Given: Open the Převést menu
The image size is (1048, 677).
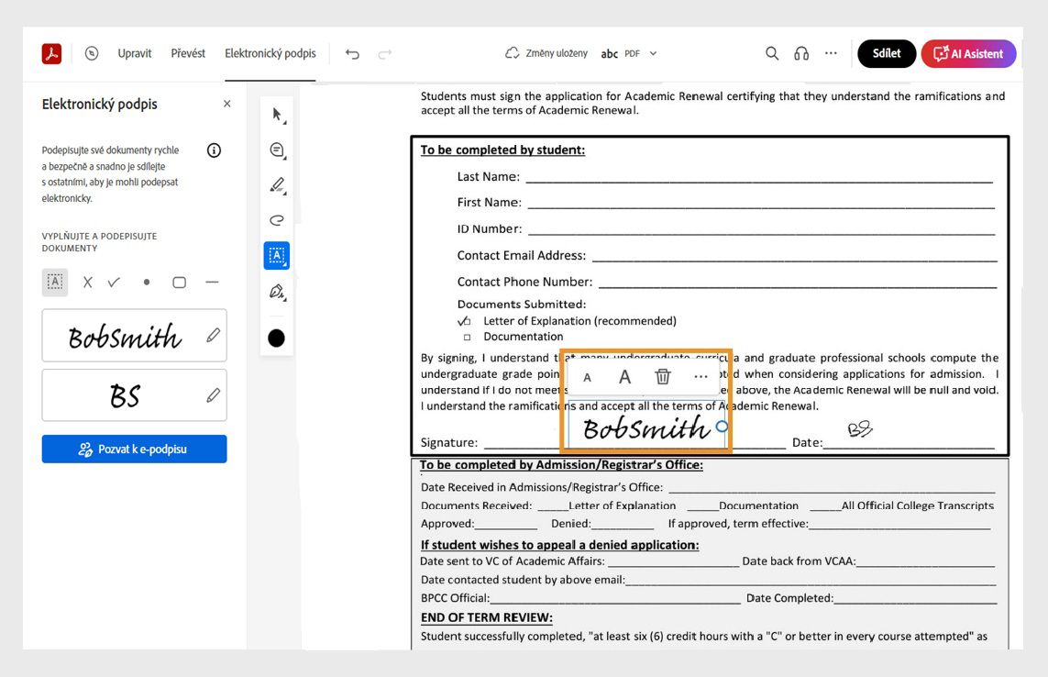Looking at the screenshot, I should click(188, 53).
